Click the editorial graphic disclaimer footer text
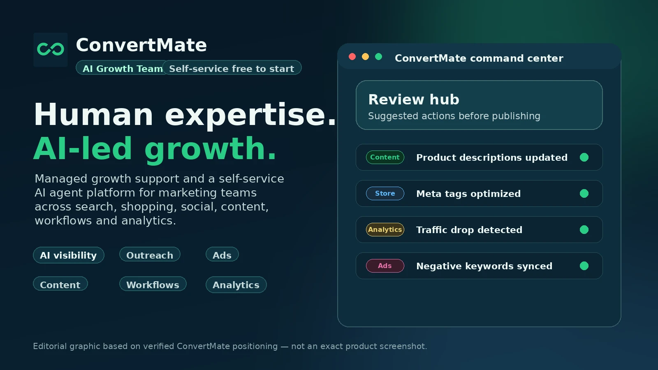Image resolution: width=658 pixels, height=370 pixels. [x=230, y=346]
